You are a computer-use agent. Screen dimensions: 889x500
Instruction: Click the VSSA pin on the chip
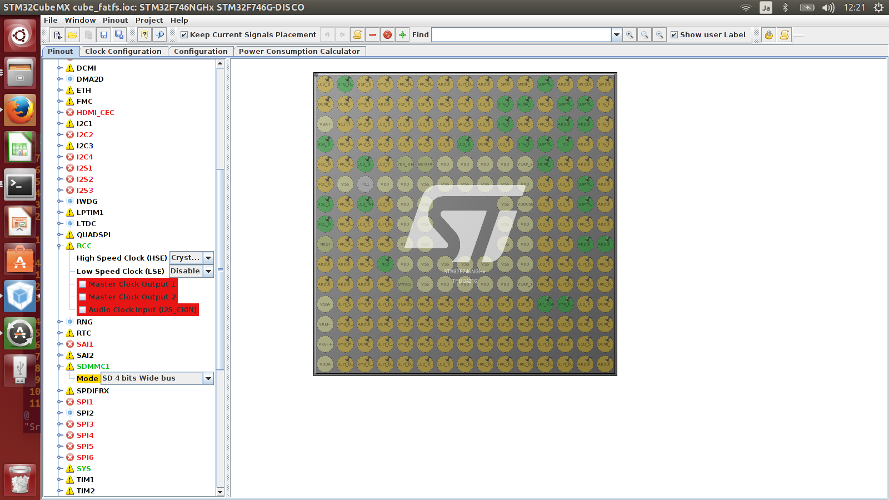coord(325,304)
